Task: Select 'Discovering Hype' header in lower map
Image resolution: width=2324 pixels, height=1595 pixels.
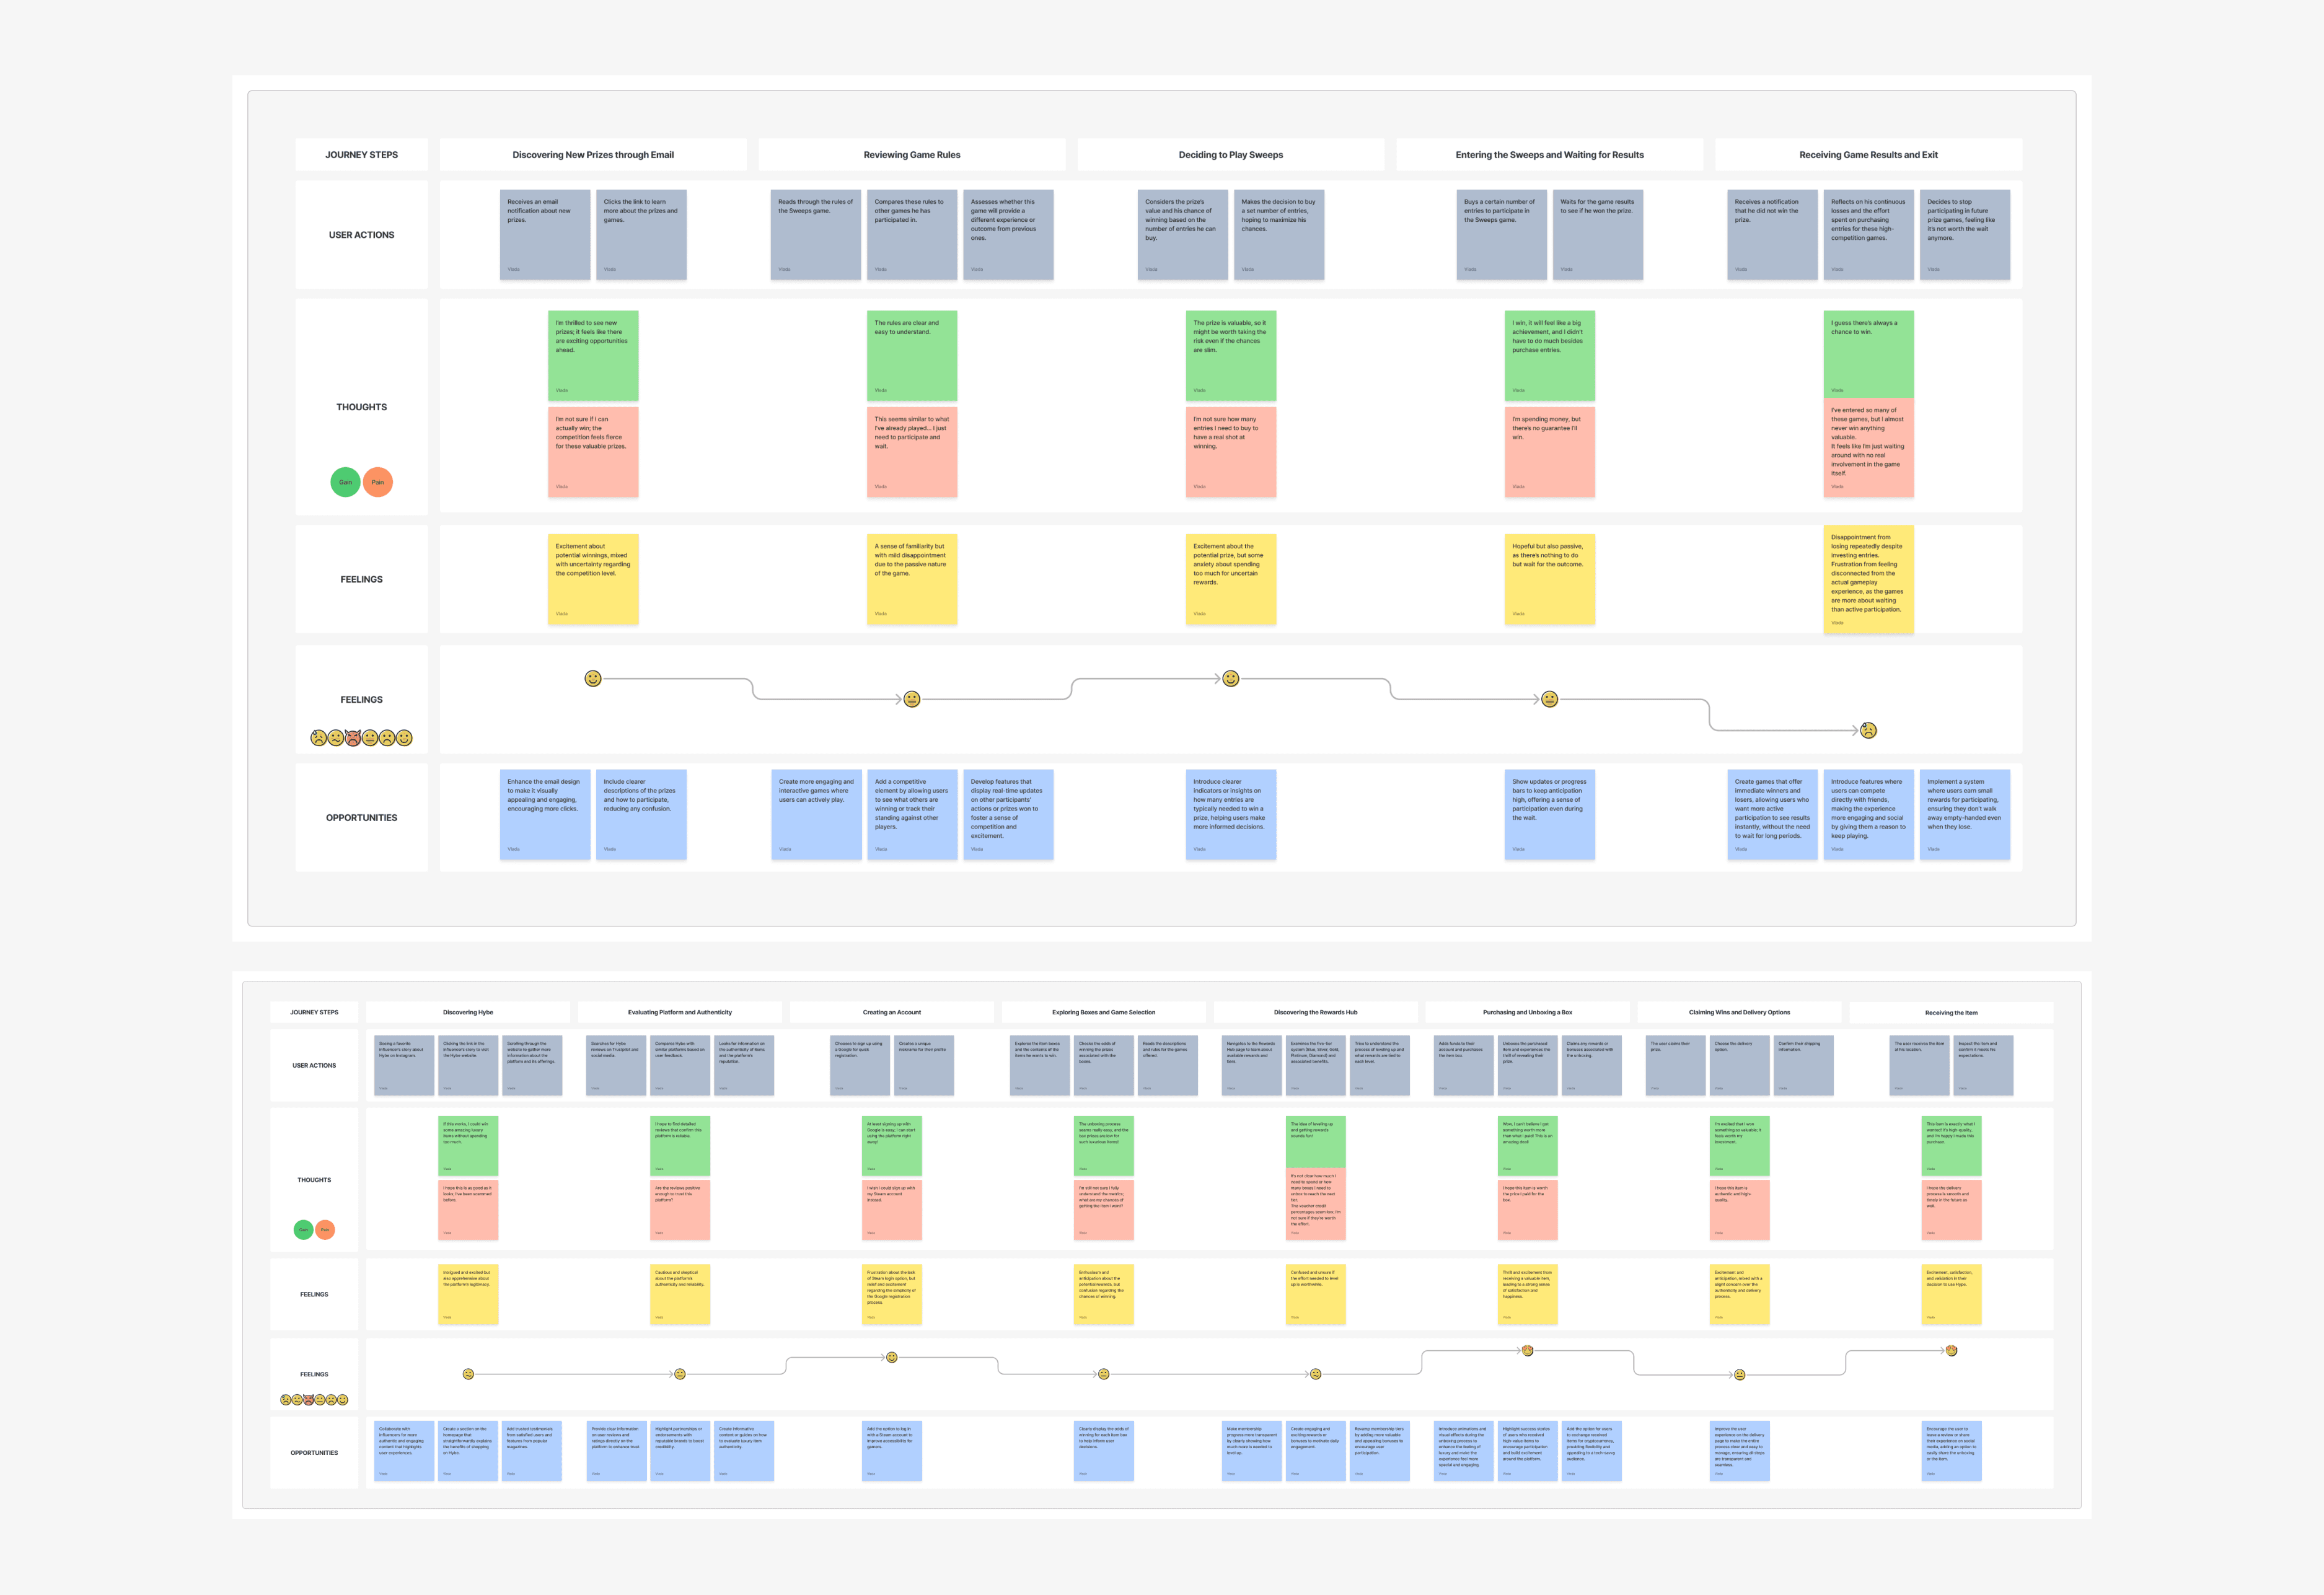Action: point(468,1012)
